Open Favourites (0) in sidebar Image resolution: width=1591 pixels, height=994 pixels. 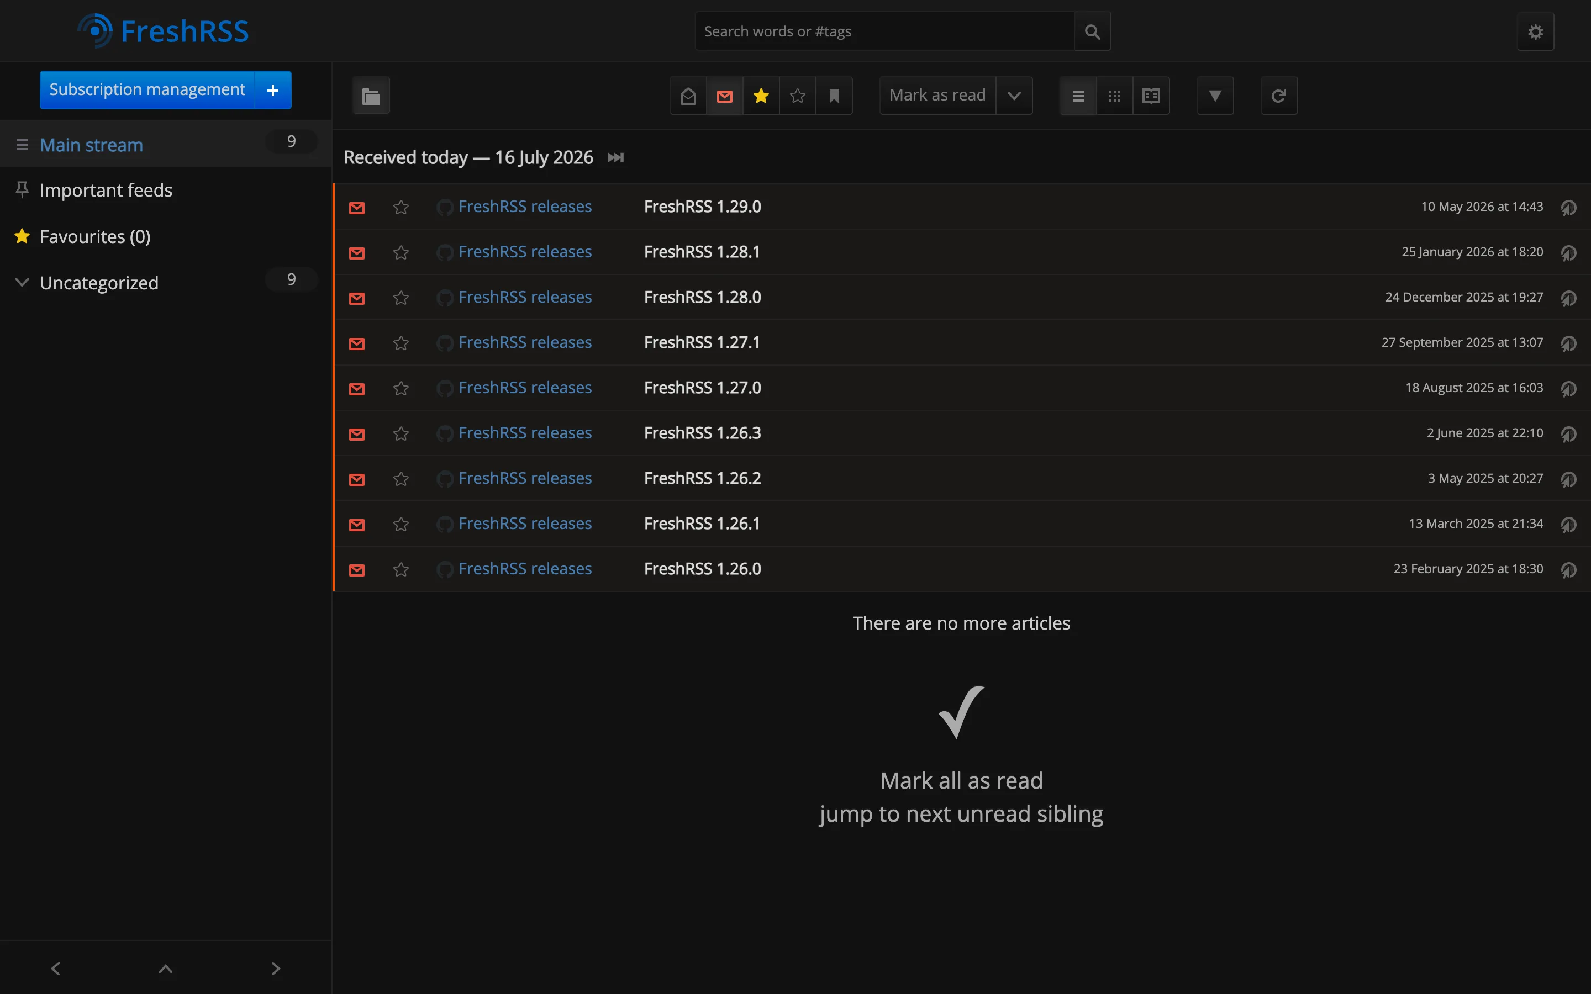96,236
